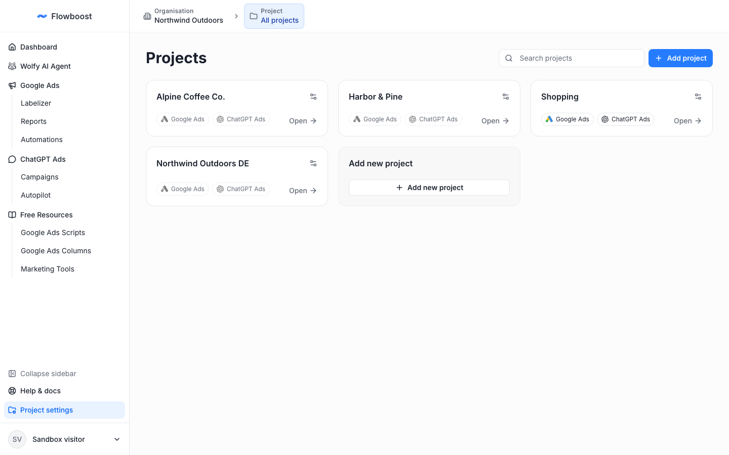Click Google Ads badge on Harbor & Pine

click(x=375, y=119)
